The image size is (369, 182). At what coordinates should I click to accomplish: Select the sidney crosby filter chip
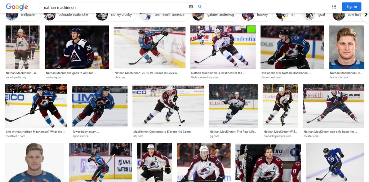[x=116, y=15]
